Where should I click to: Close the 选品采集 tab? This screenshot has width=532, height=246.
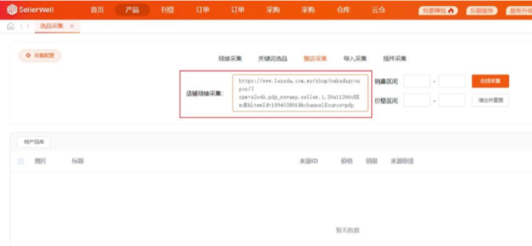(x=72, y=26)
